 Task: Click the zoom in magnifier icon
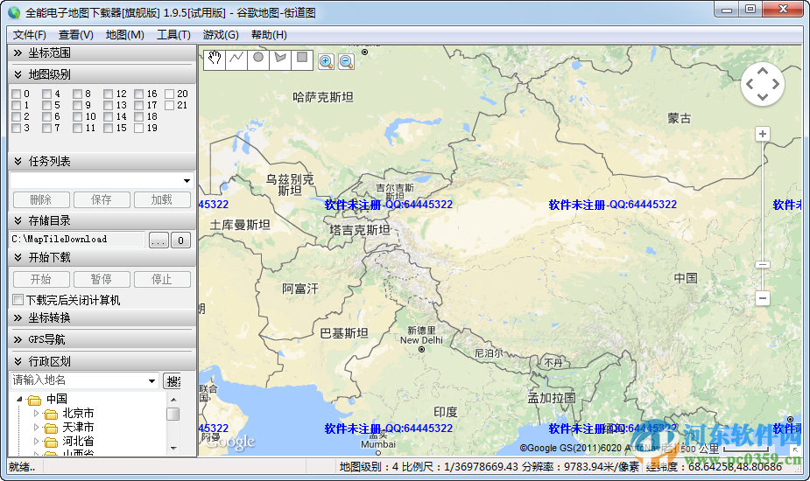click(x=326, y=61)
